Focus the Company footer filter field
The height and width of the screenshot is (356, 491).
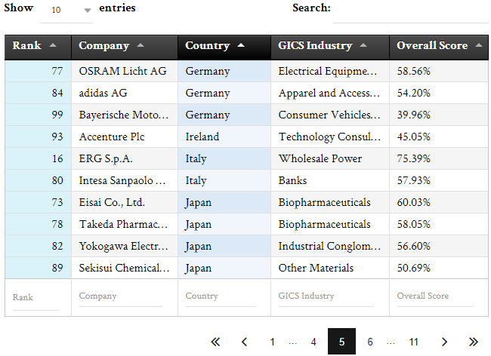pyautogui.click(x=121, y=296)
